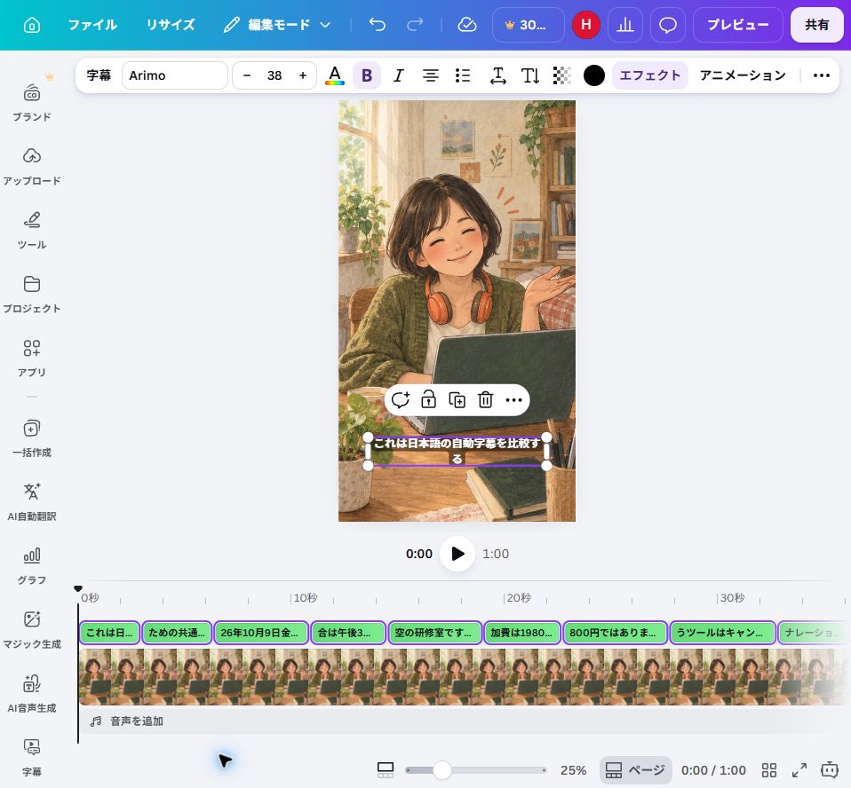The image size is (851, 788).
Task: Open the プロジェクト sidebar panel
Action: (x=32, y=295)
